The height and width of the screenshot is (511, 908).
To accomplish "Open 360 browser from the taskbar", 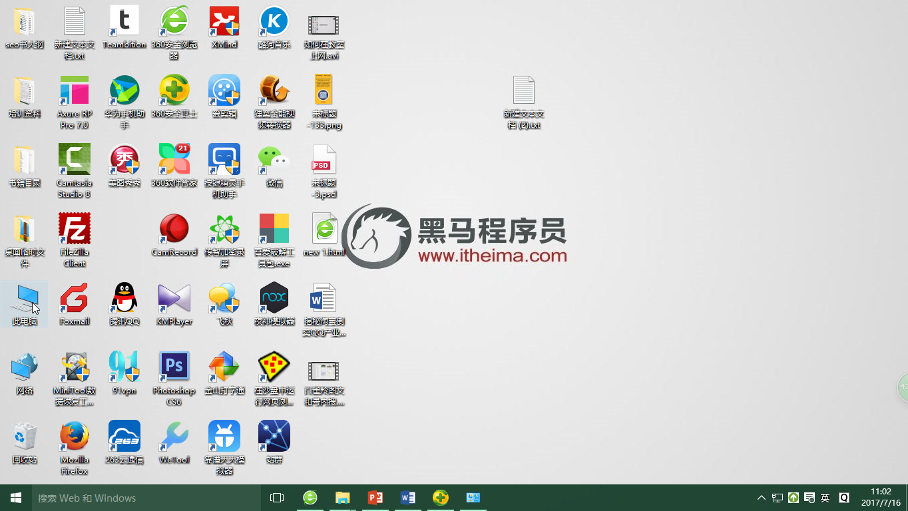I will 310,498.
